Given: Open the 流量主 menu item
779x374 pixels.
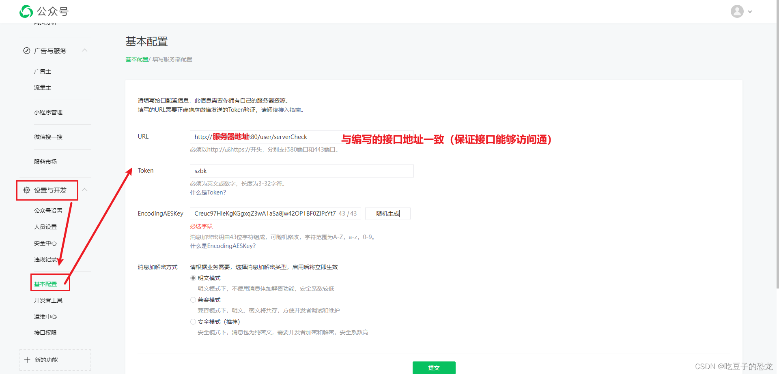Looking at the screenshot, I should (x=43, y=88).
